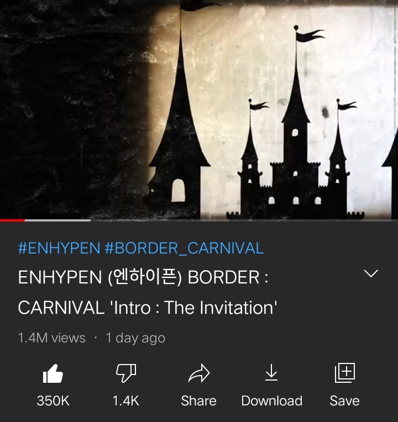This screenshot has width=398, height=422.
Task: Tap the Download arrow icon
Action: click(x=271, y=372)
